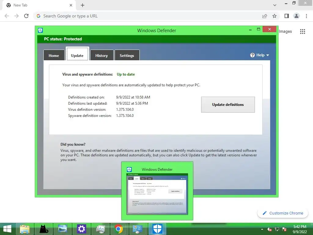Show hidden tray icons arrow
The height and width of the screenshot is (235, 313).
262,229
